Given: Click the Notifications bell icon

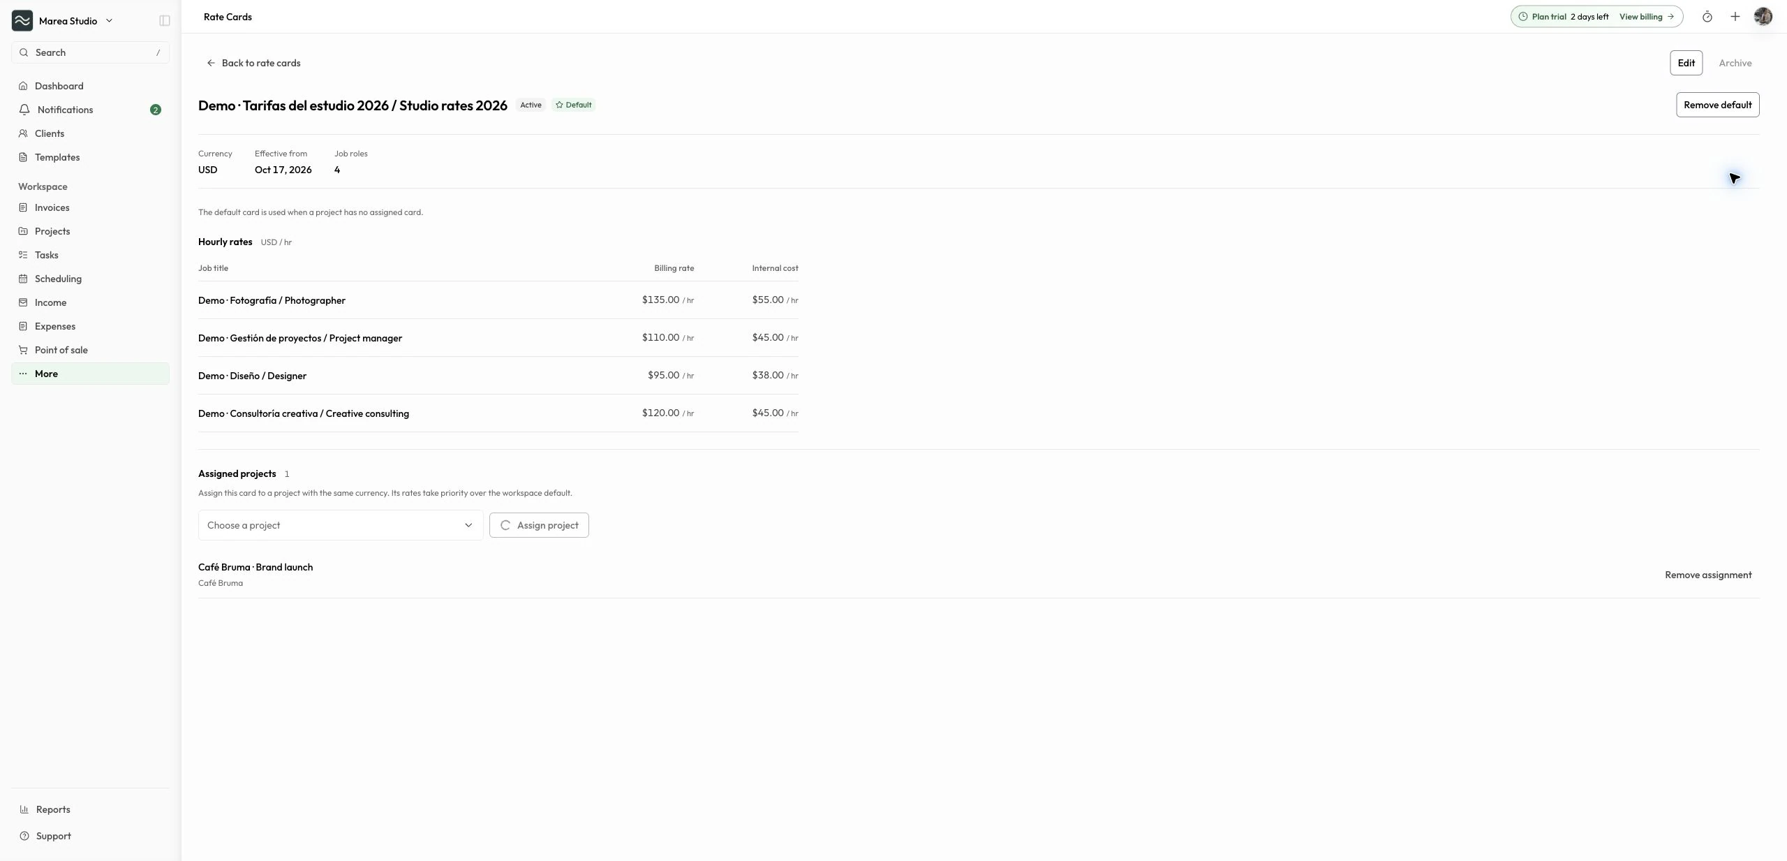Looking at the screenshot, I should point(24,110).
